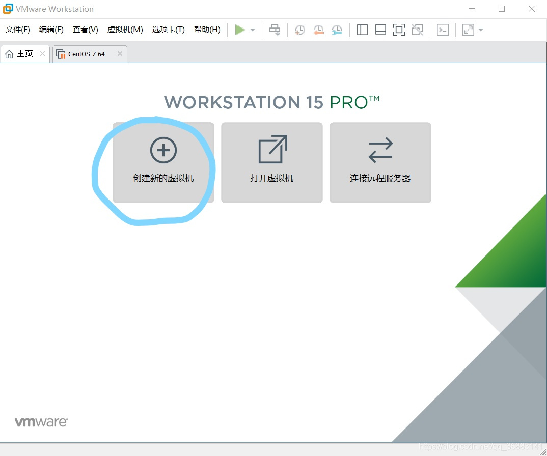Viewport: 547px width, 456px height.
Task: Minimize the VMware Workstation window
Action: coord(472,9)
